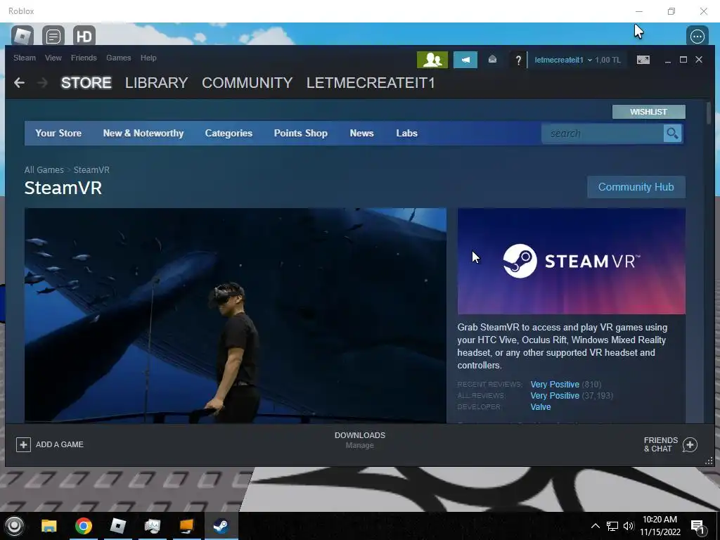720x540 pixels.
Task: Open the Friends menu
Action: click(84, 58)
